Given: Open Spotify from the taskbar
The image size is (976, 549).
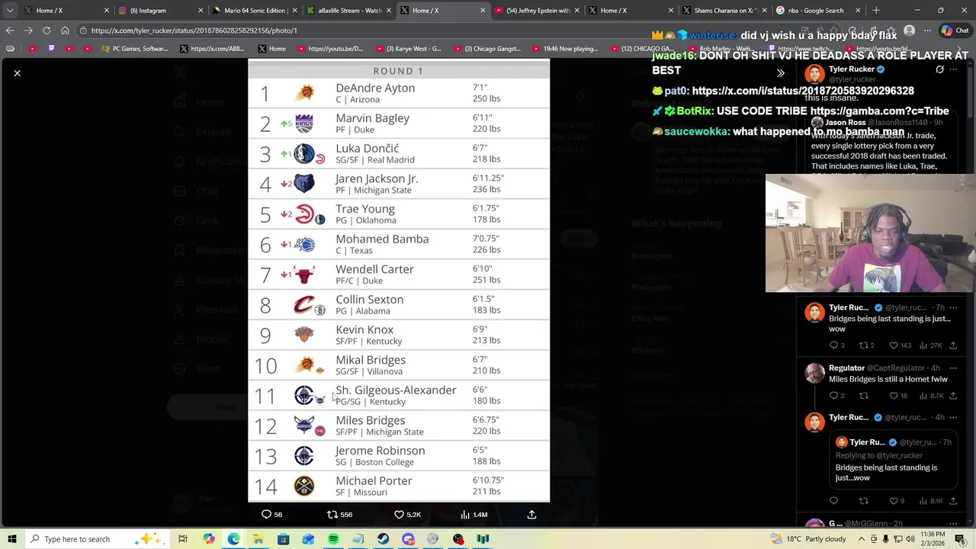Looking at the screenshot, I should tap(333, 539).
